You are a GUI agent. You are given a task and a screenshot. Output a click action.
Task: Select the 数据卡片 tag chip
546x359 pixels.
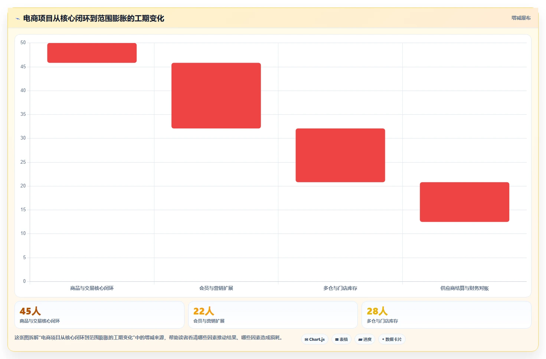[x=392, y=339]
